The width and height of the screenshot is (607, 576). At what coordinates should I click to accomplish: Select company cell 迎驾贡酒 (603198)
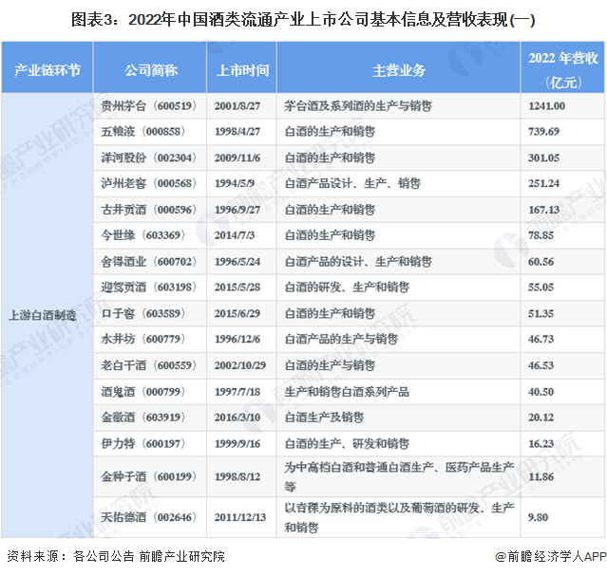pos(149,288)
